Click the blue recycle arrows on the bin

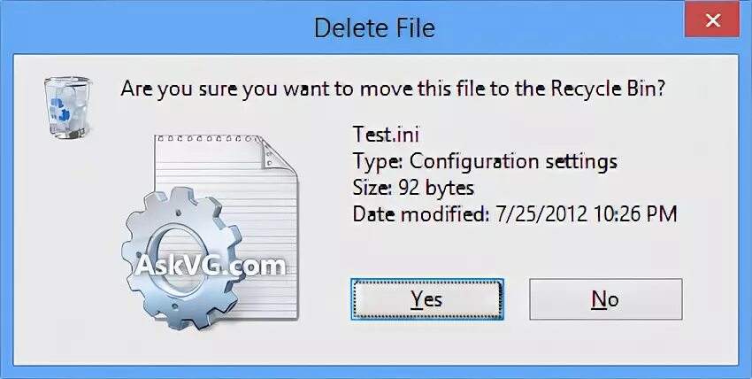(x=61, y=110)
